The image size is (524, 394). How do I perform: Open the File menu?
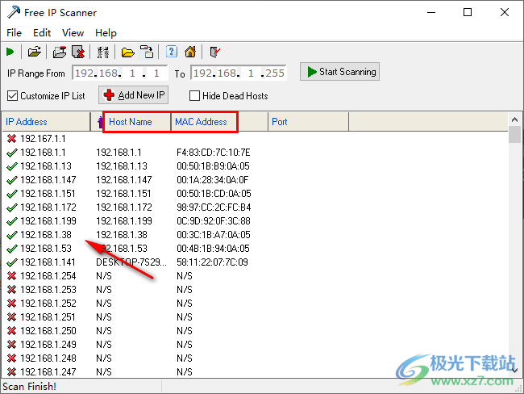click(x=14, y=33)
